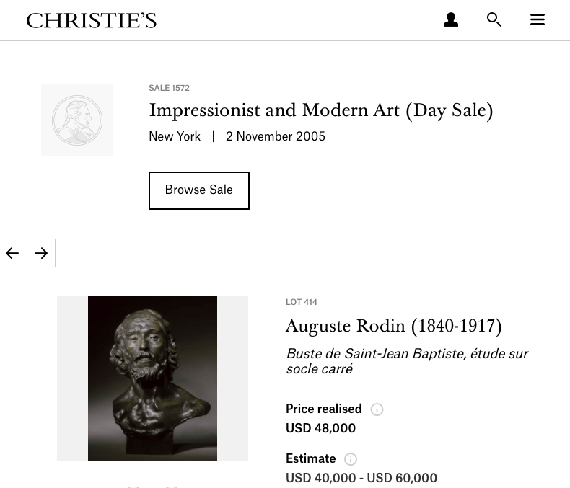Open site search magnifier icon
The width and height of the screenshot is (570, 488).
pos(494,19)
